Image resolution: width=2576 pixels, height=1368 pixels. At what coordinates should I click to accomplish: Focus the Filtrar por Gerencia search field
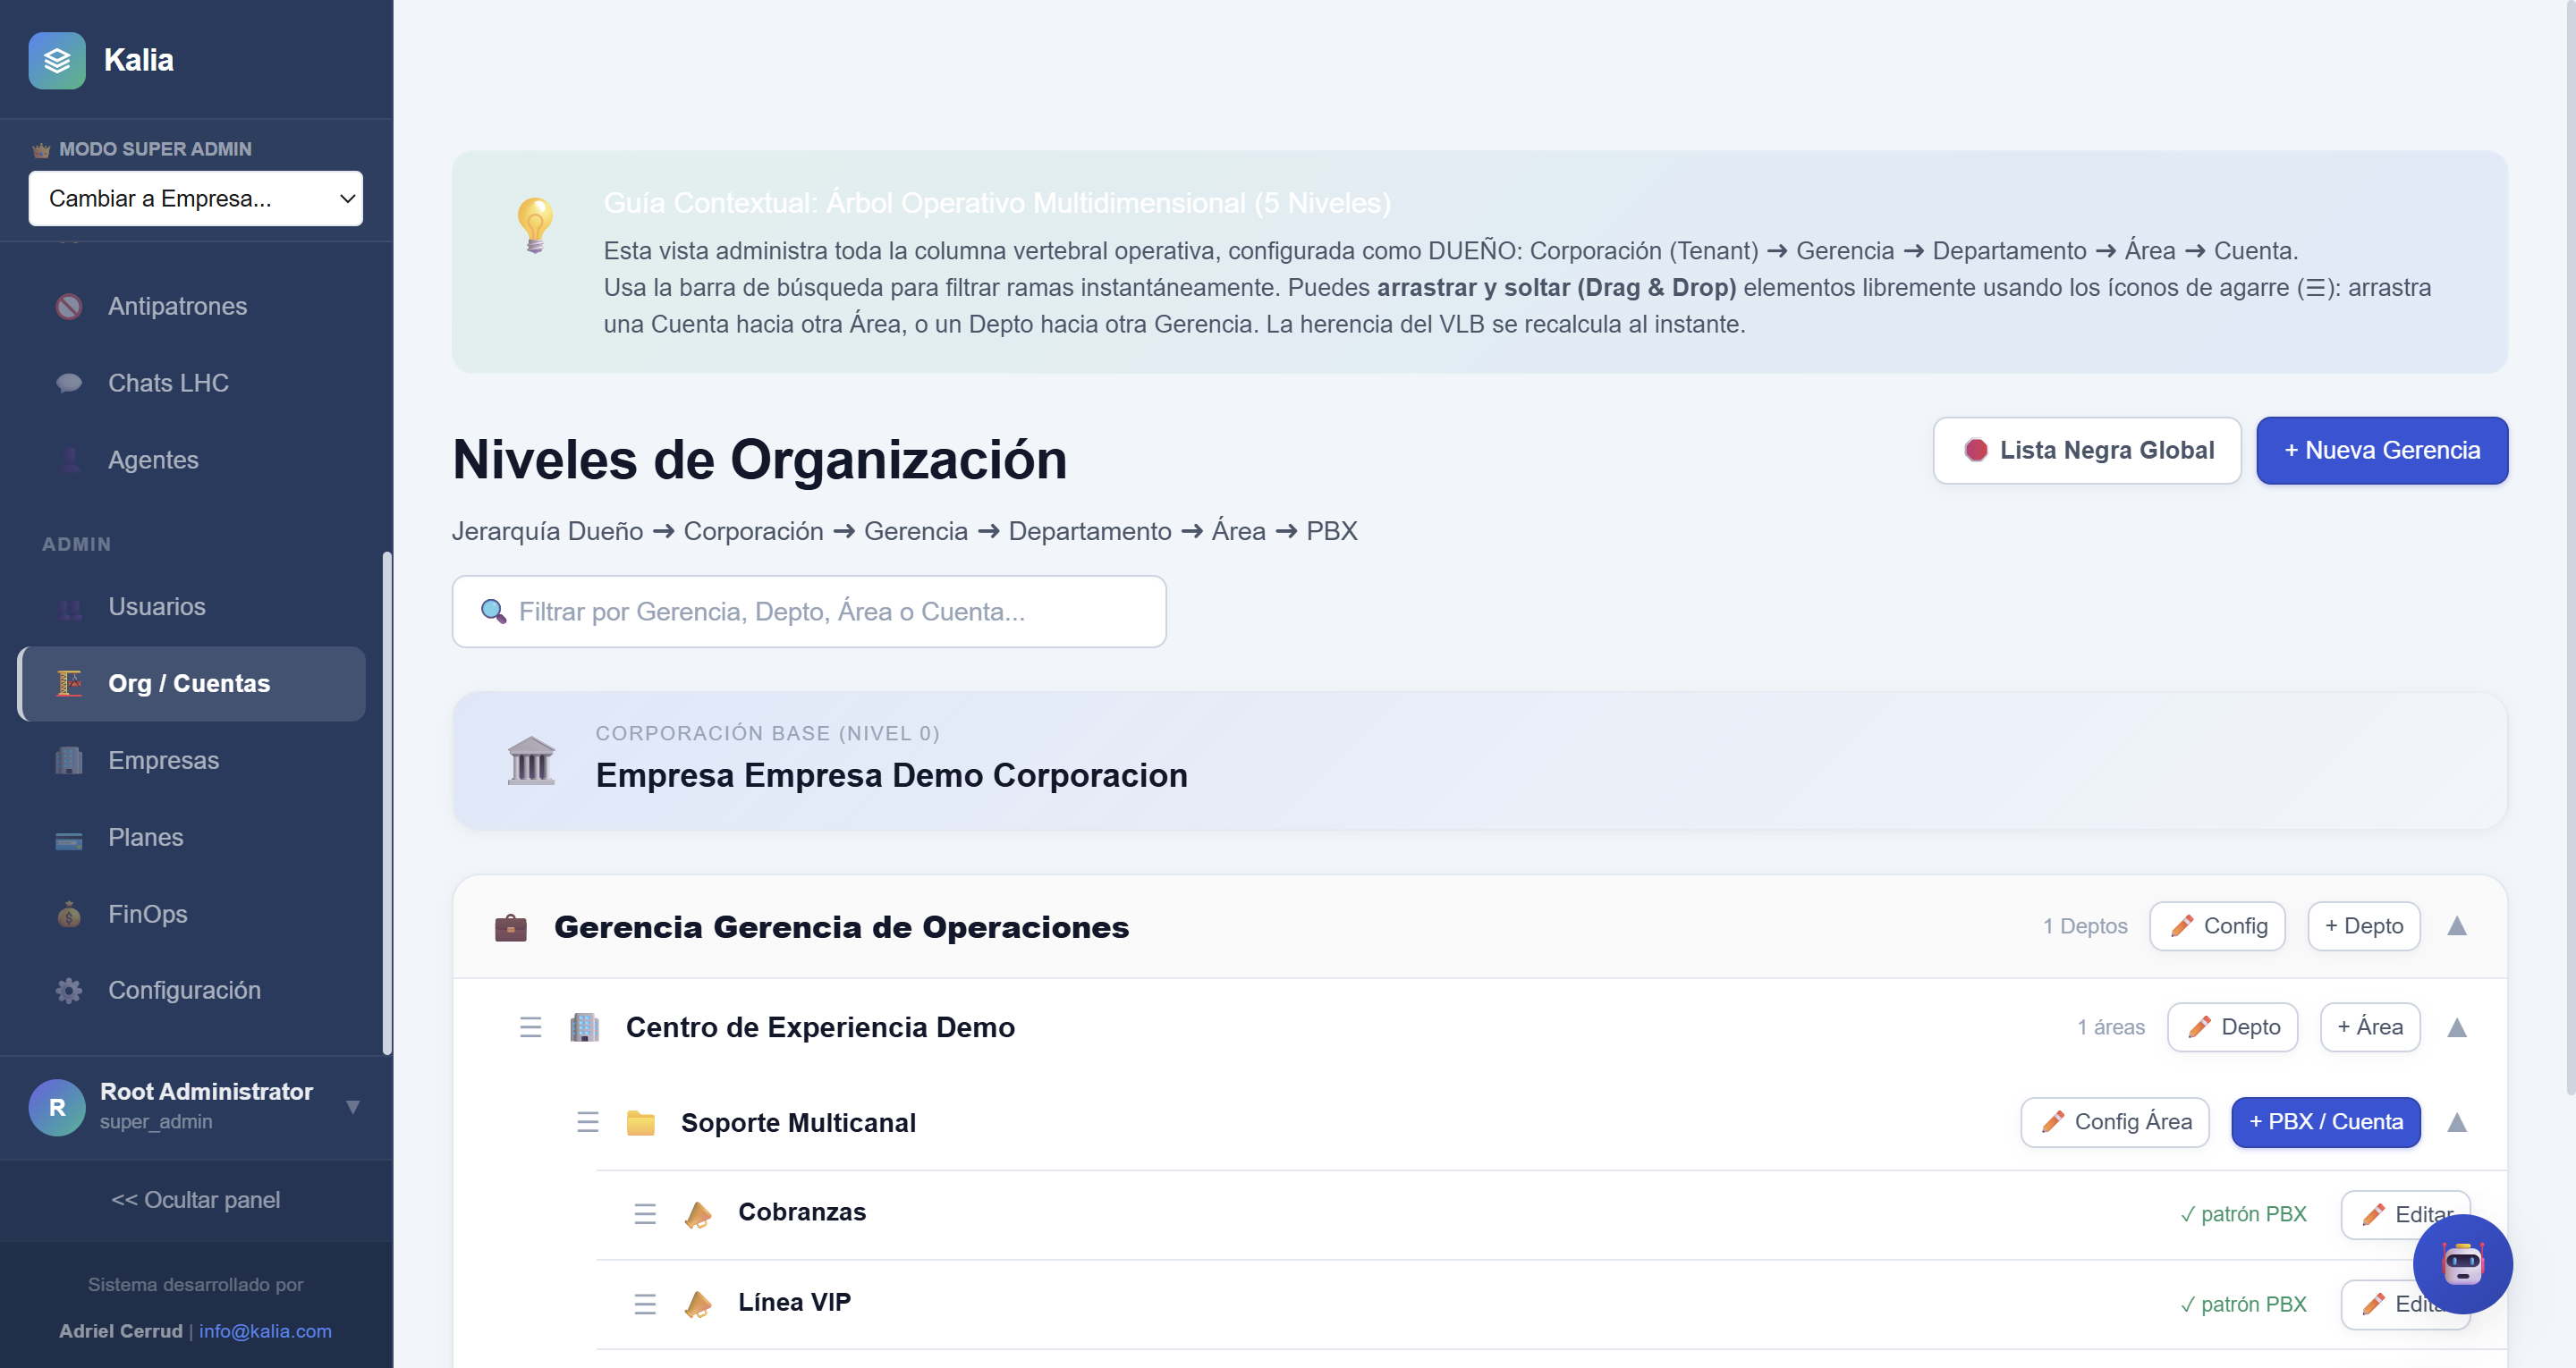coord(808,611)
